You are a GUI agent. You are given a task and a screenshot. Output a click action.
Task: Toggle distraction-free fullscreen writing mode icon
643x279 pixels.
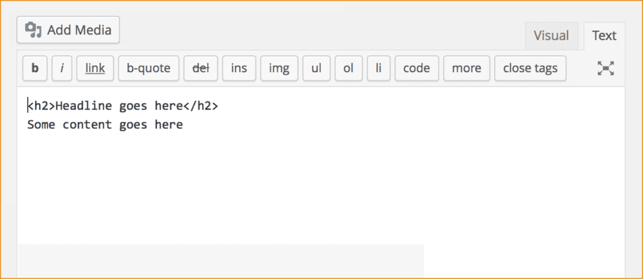pos(605,68)
